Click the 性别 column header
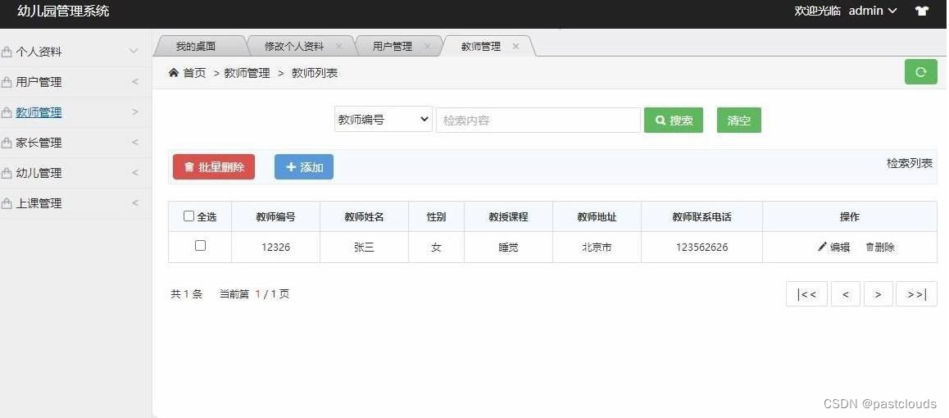Image resolution: width=949 pixels, height=418 pixels. [436, 216]
